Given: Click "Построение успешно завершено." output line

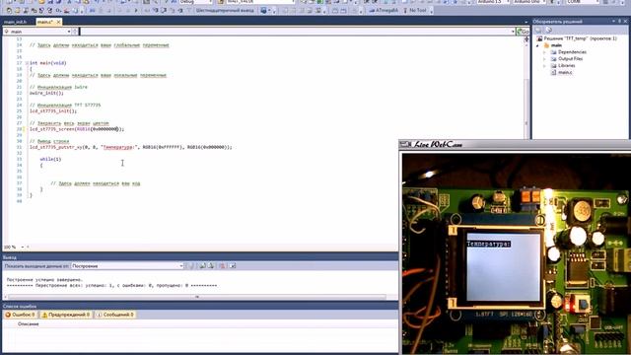Looking at the screenshot, I should point(44,279).
